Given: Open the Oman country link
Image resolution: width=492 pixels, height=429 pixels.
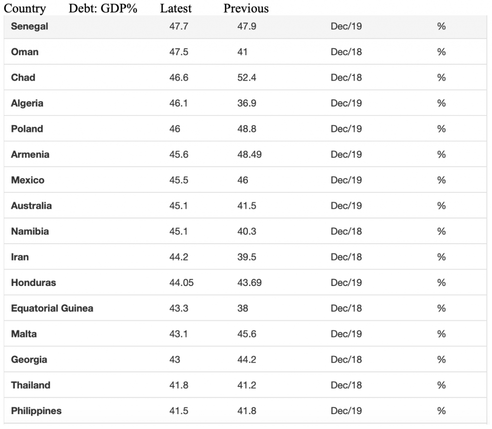Looking at the screenshot, I should click(x=25, y=52).
